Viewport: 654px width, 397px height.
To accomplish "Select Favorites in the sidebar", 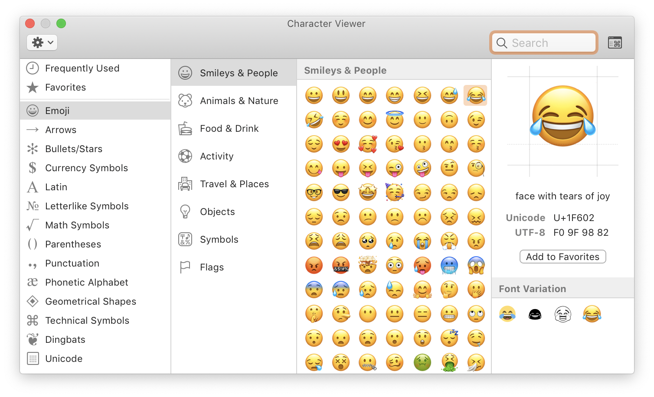I will pos(65,88).
